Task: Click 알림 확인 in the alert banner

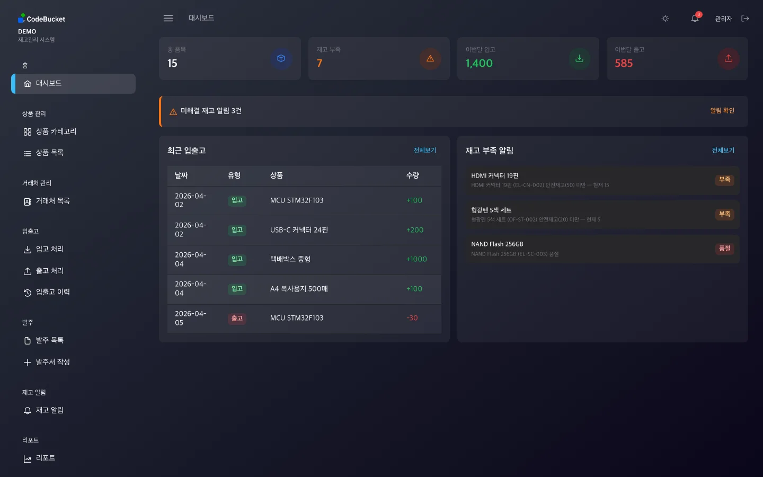Action: tap(722, 111)
